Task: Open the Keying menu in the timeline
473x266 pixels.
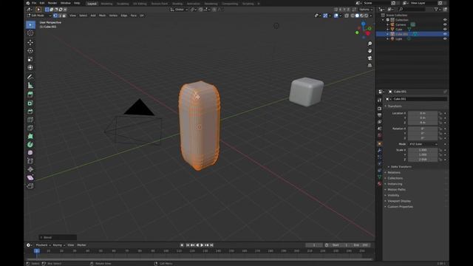Action: (x=58, y=245)
